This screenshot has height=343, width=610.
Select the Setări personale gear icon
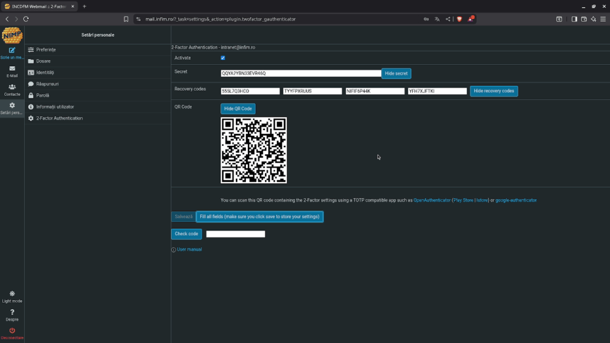coord(12,105)
